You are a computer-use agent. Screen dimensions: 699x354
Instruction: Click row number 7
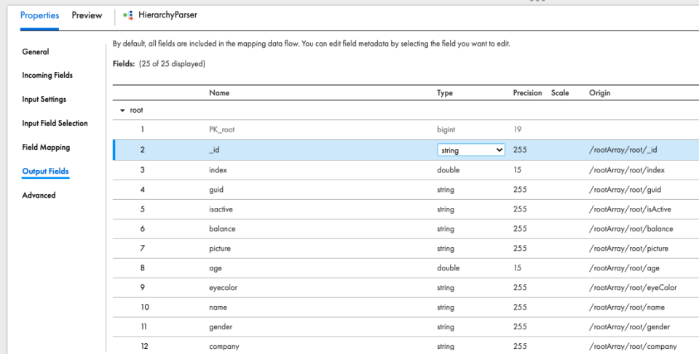point(142,249)
